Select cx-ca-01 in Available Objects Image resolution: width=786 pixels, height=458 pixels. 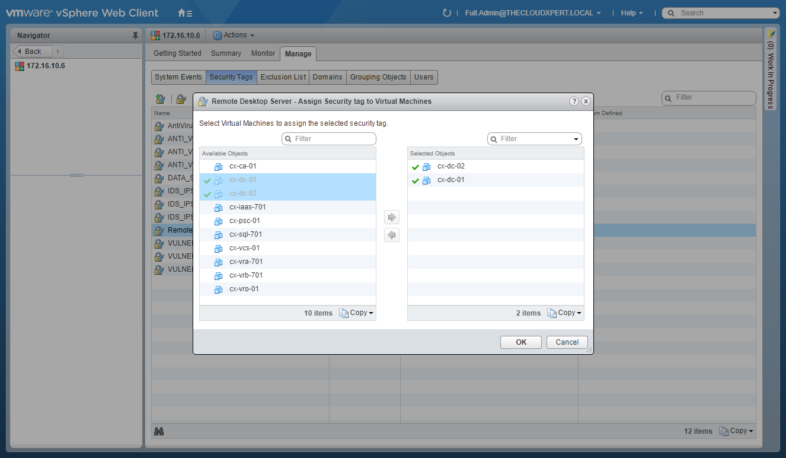[x=242, y=167]
